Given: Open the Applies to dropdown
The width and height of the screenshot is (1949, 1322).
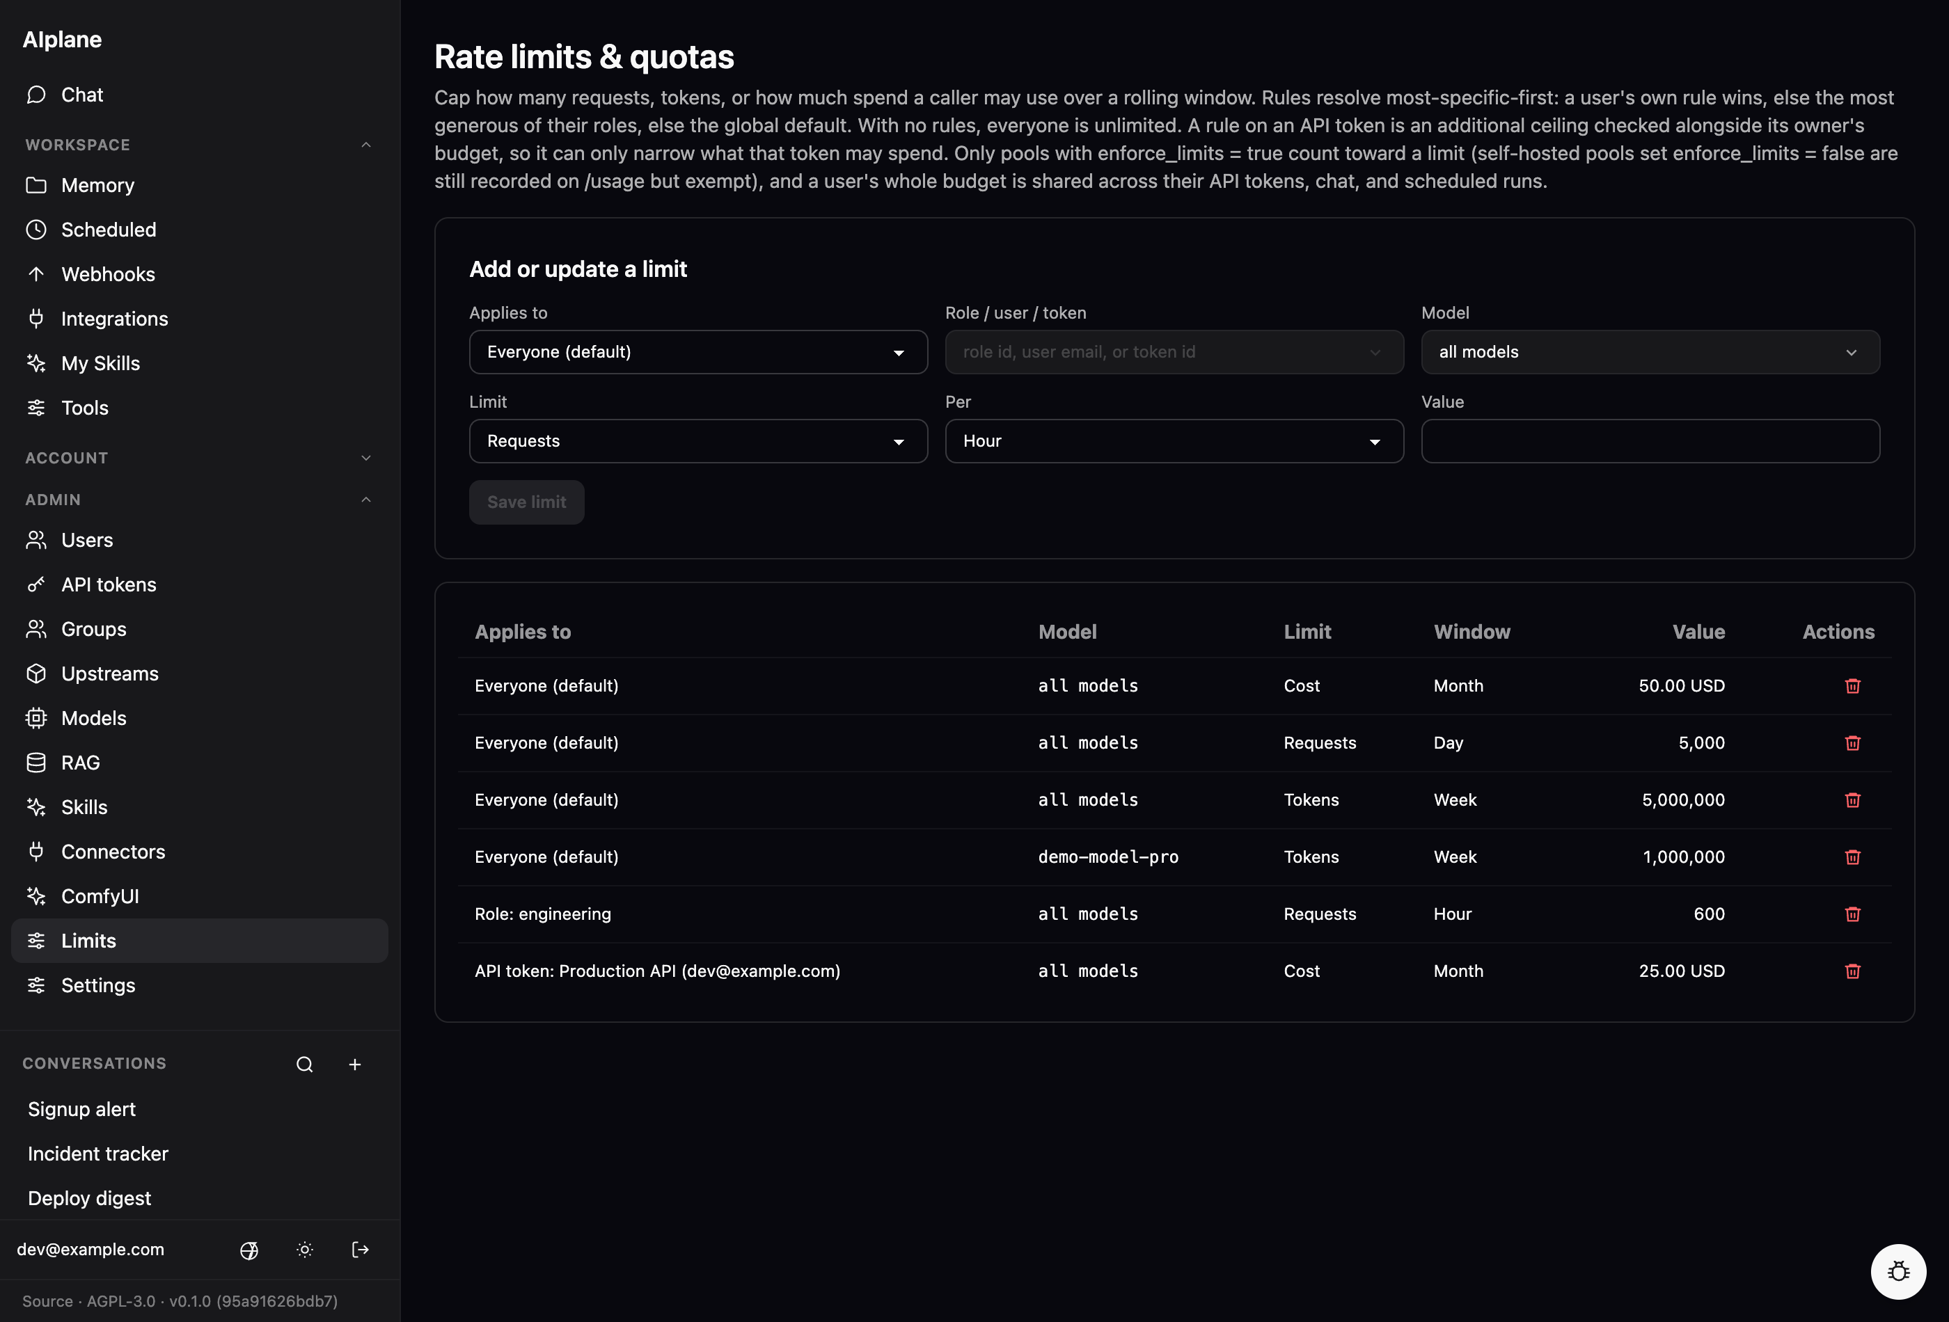Looking at the screenshot, I should [697, 352].
